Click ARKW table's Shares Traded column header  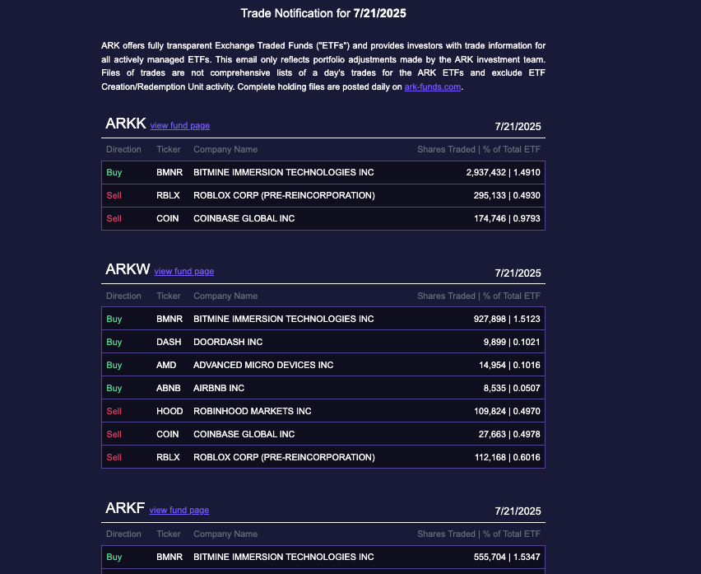click(445, 296)
